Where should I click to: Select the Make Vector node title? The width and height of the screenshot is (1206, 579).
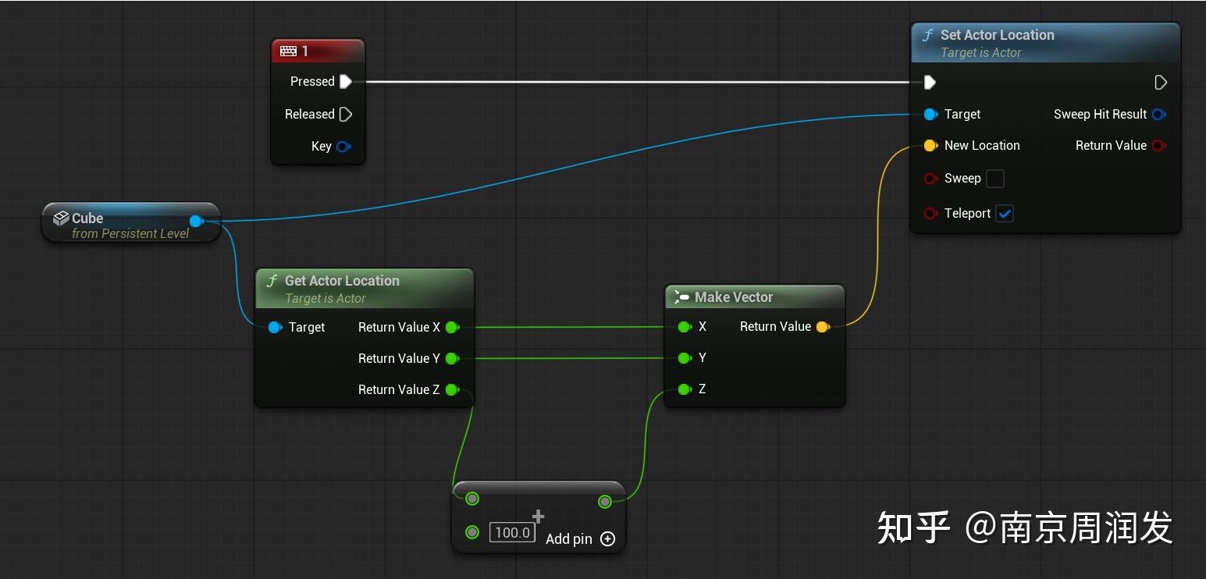tap(734, 297)
